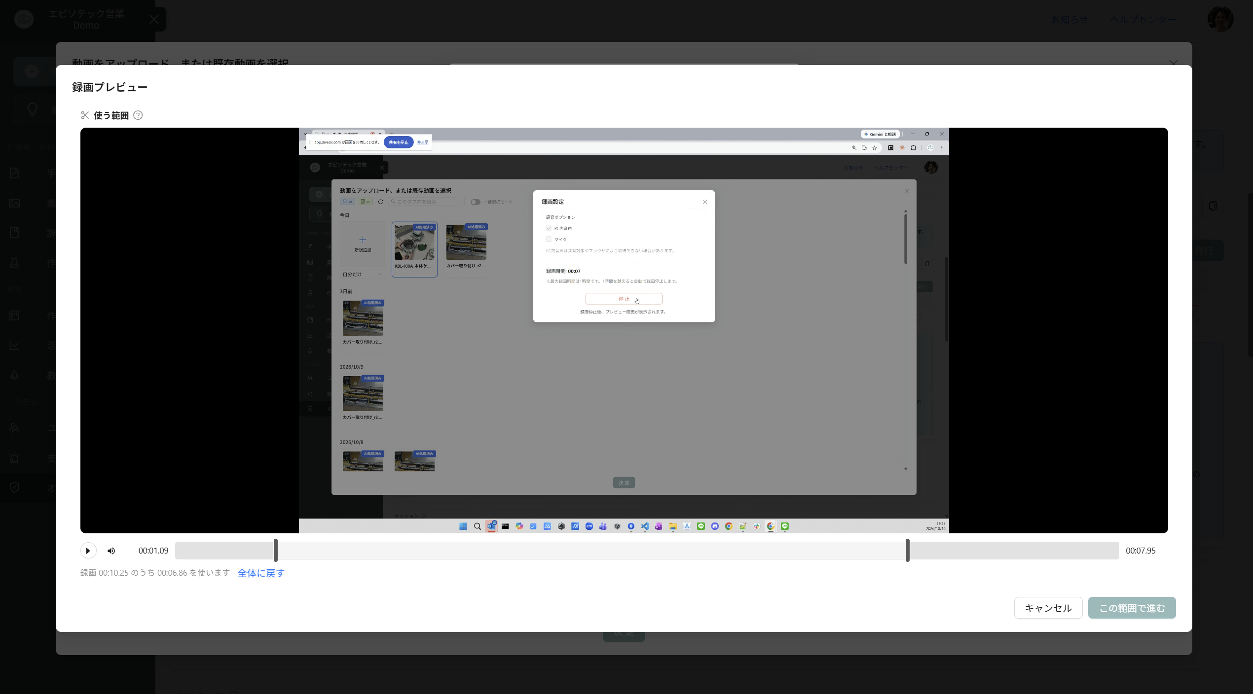Proceed with この範囲で進む button

click(x=1132, y=608)
